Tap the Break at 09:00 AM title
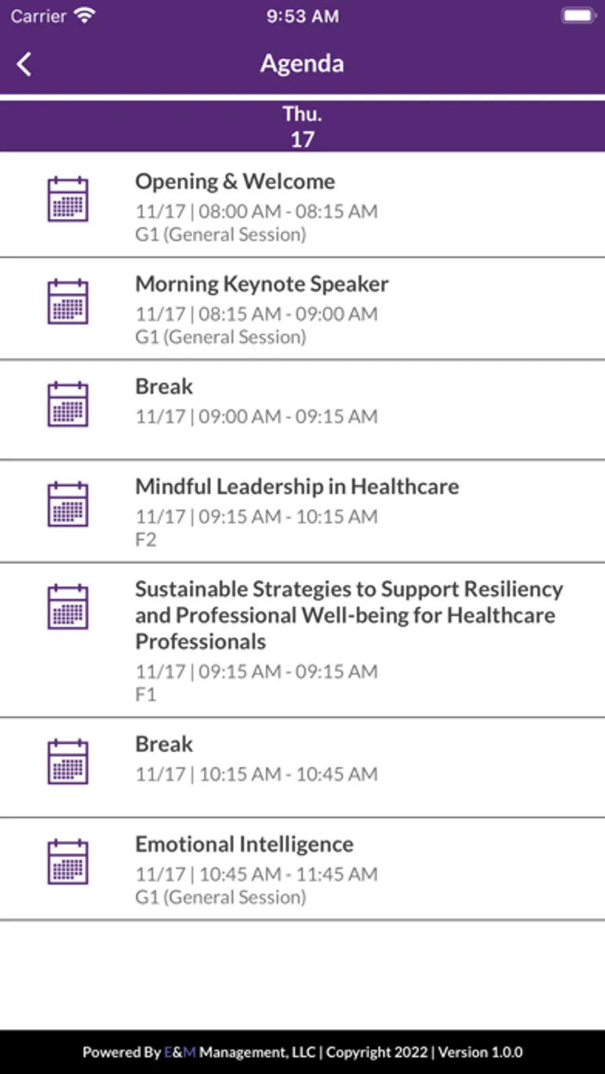The height and width of the screenshot is (1074, 605). [x=164, y=386]
